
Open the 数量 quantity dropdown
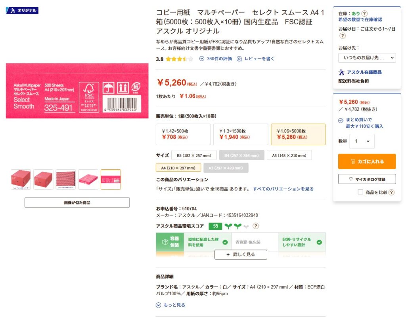click(x=362, y=141)
